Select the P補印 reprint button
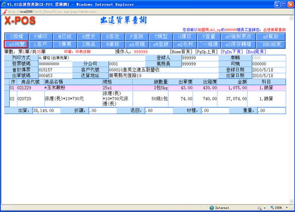This screenshot has height=212, width=295. tap(41, 37)
